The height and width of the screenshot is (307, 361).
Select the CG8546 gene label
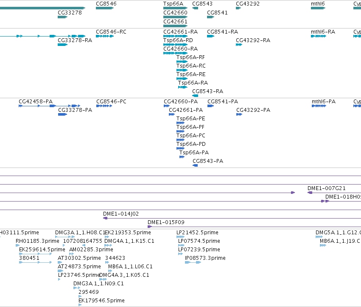[106, 4]
